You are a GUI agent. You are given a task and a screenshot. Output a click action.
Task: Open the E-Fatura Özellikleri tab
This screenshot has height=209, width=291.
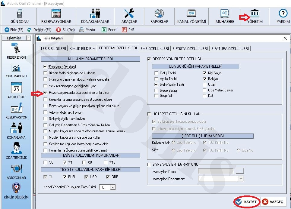click(x=230, y=48)
